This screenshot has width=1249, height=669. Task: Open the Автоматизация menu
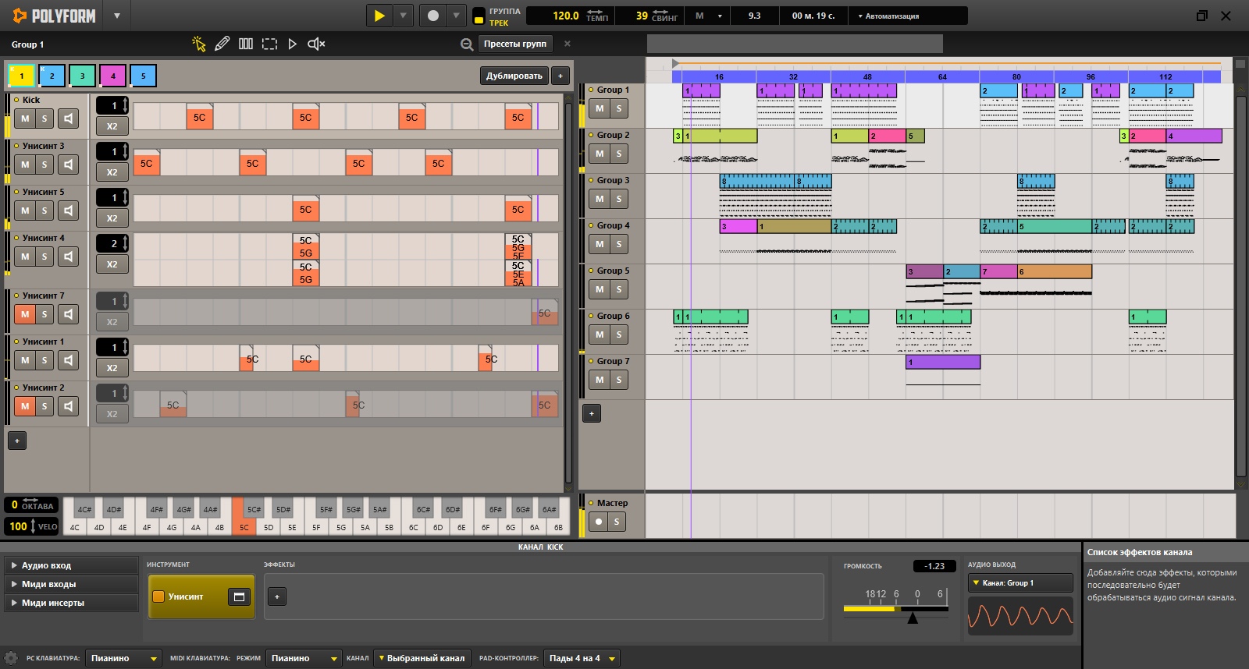coord(888,16)
